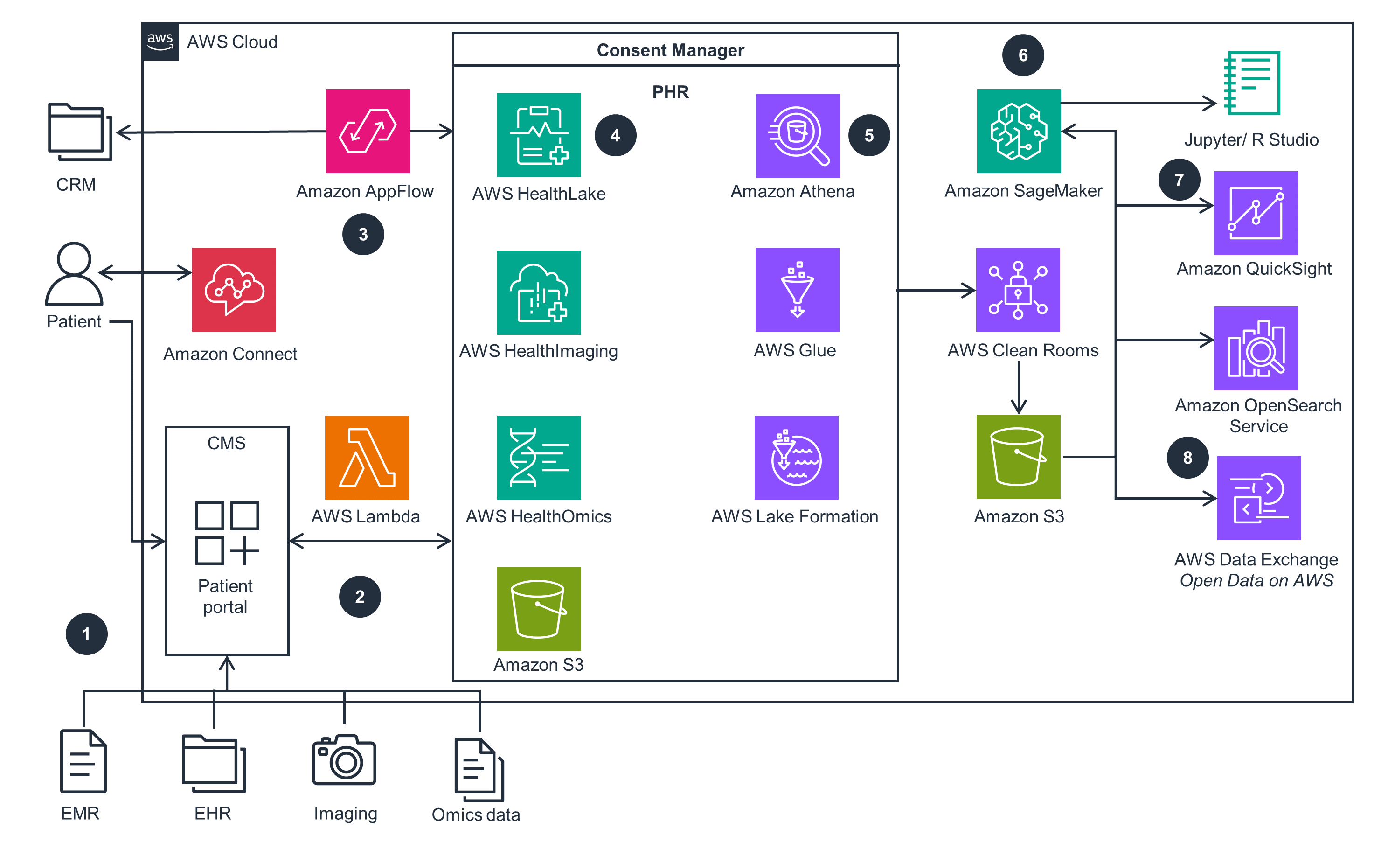The width and height of the screenshot is (1388, 849).
Task: Select the Amazon AppFlow label
Action: pyautogui.click(x=365, y=192)
